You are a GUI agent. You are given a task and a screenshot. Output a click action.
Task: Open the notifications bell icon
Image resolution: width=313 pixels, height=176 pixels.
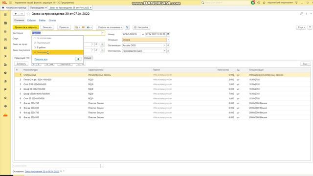point(253,2)
